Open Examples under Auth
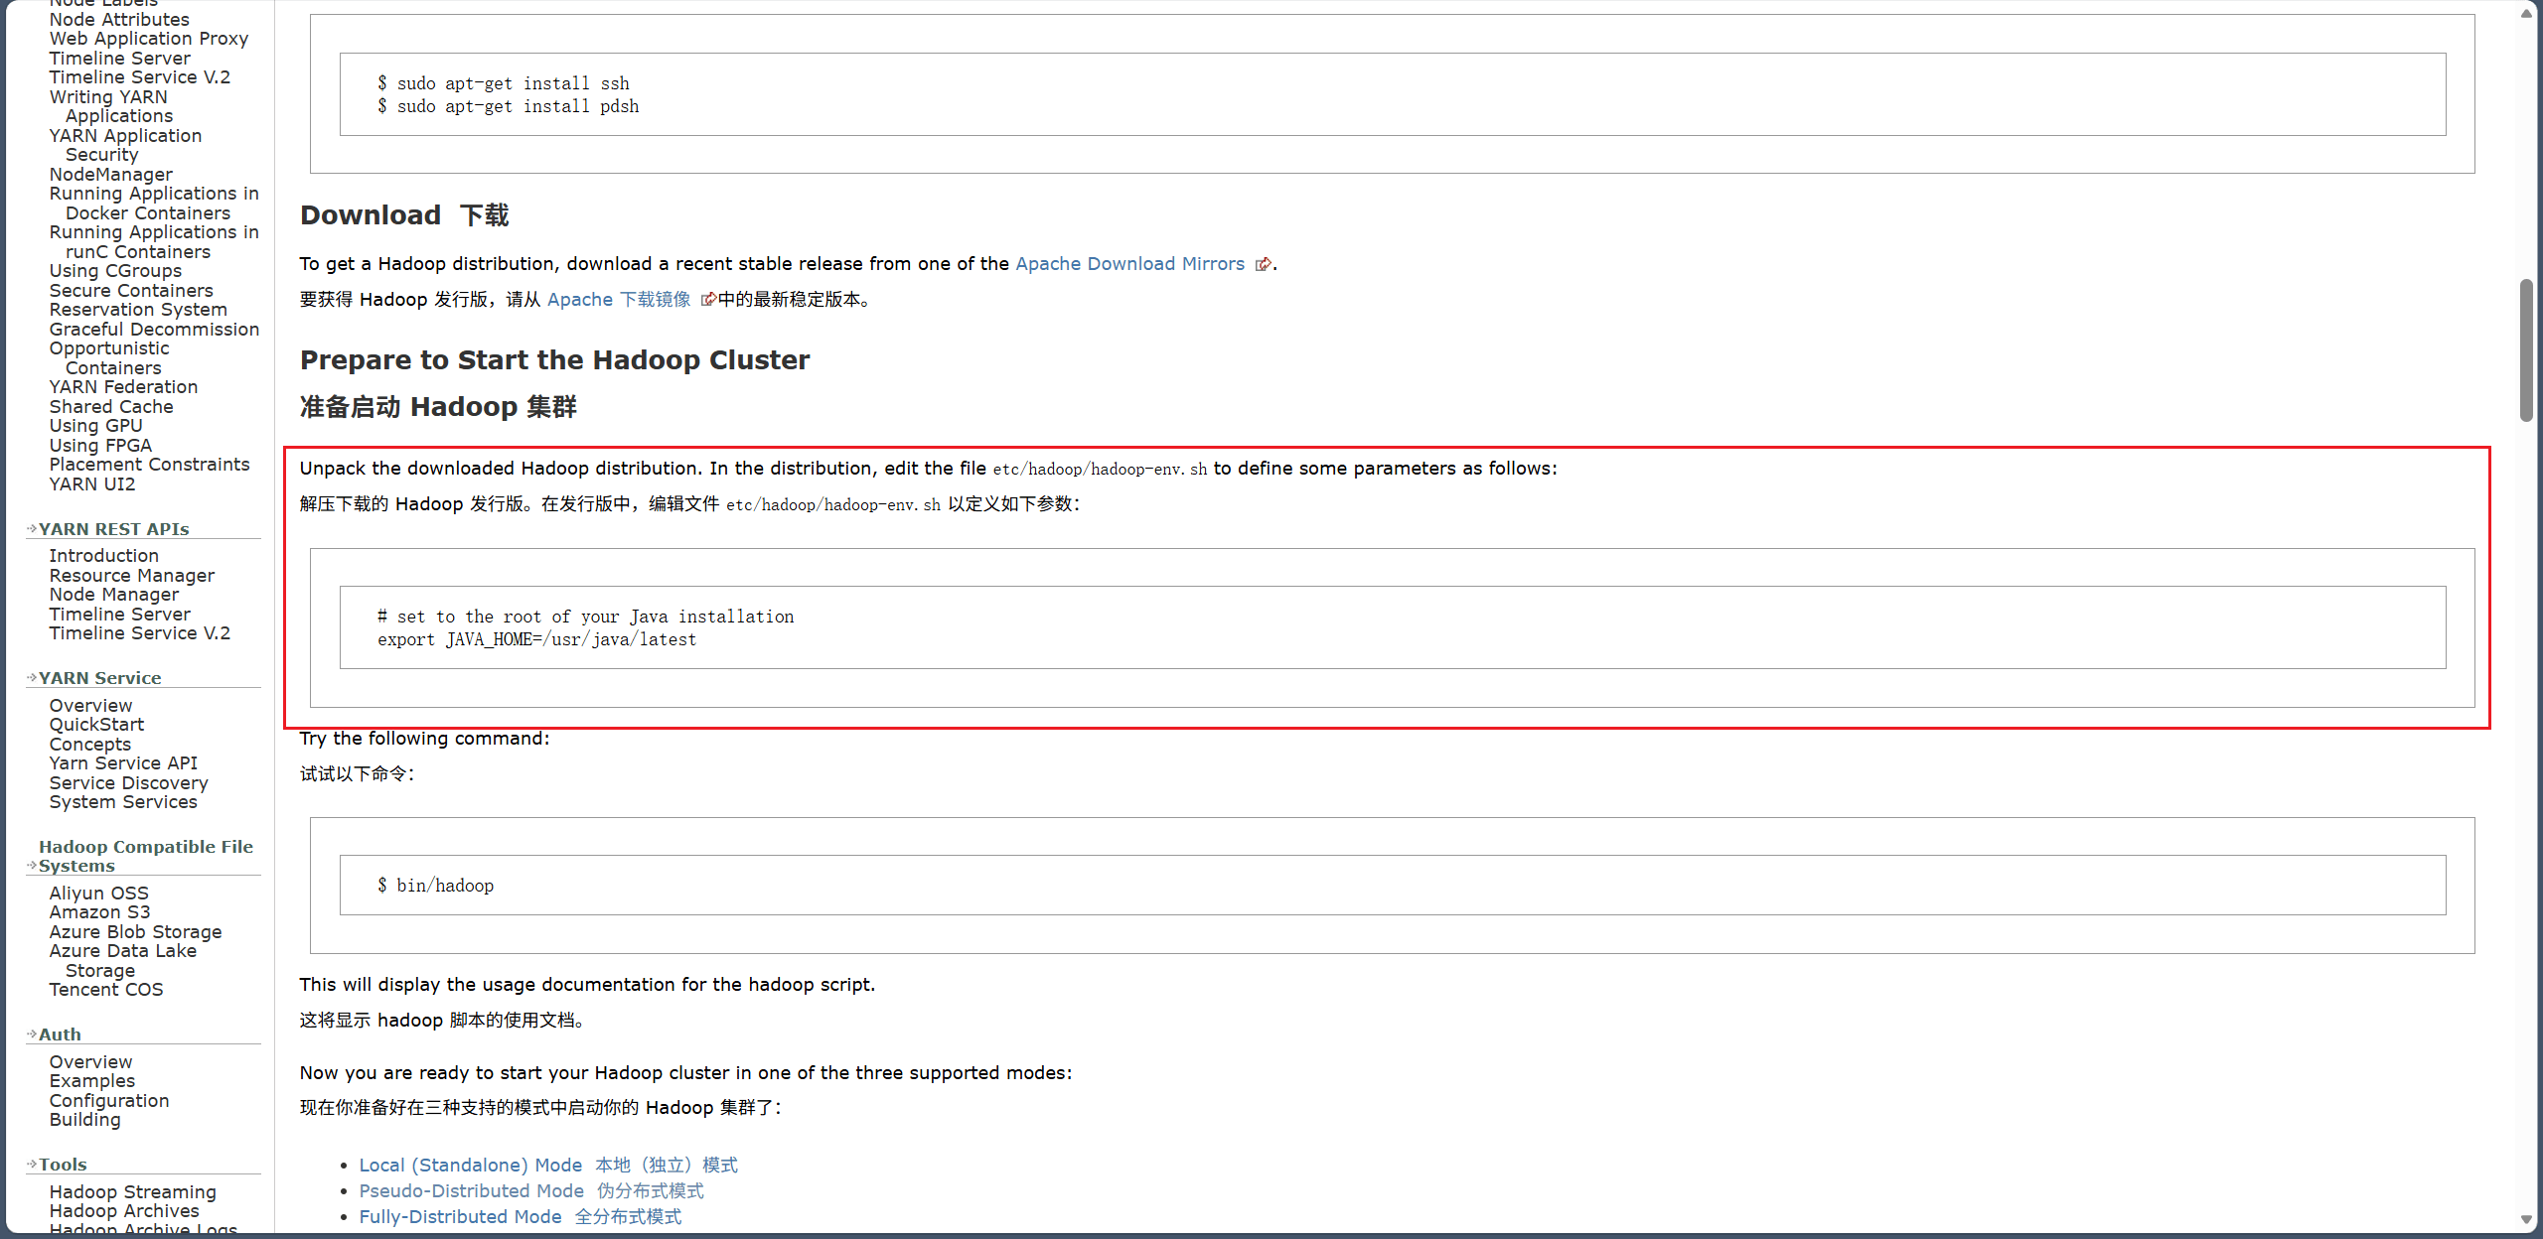Screen dimensions: 2543x1239 (92, 1081)
